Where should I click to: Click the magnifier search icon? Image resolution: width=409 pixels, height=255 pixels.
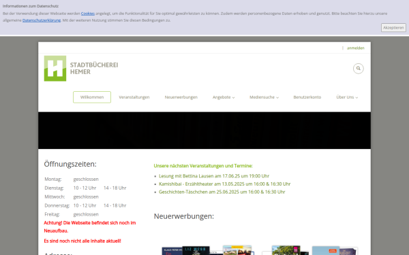(x=358, y=69)
